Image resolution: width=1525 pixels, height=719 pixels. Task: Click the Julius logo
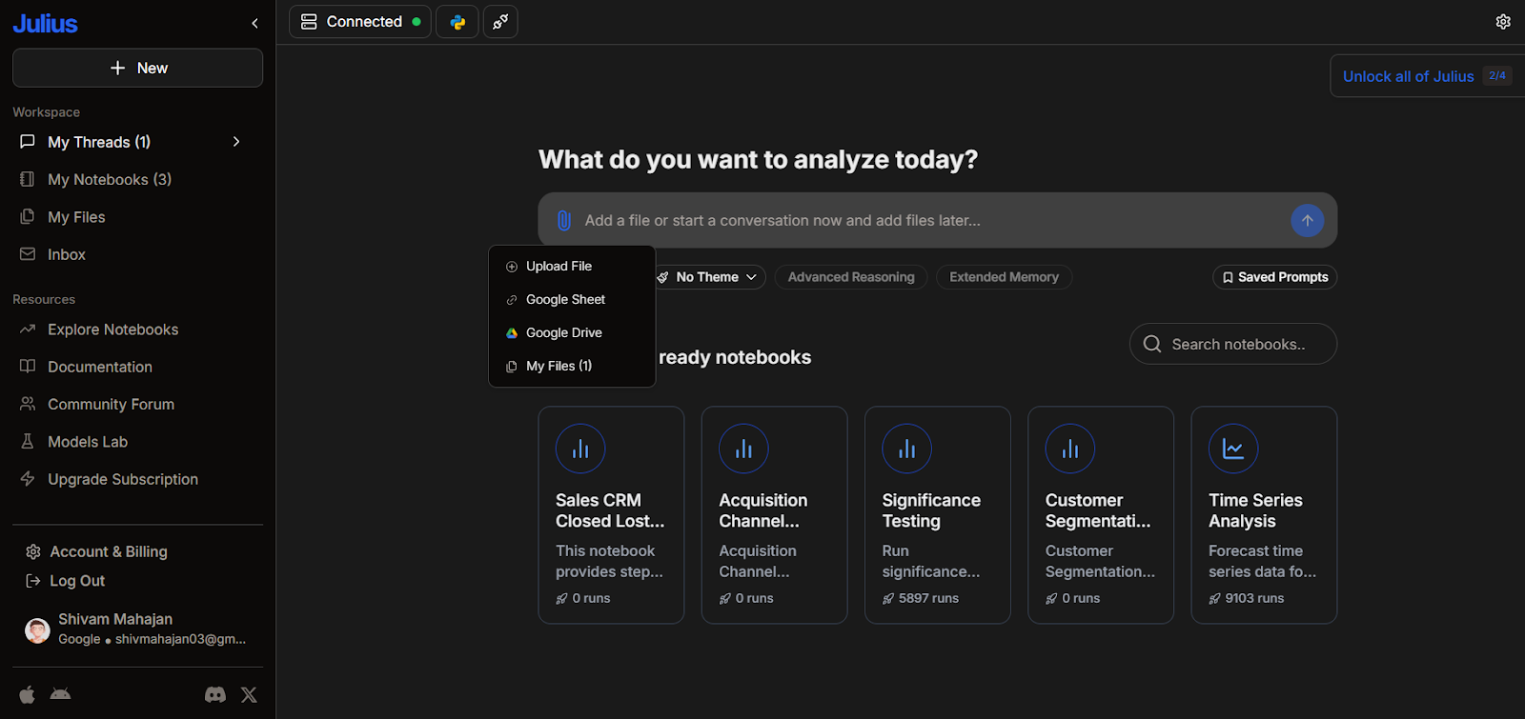[x=45, y=24]
